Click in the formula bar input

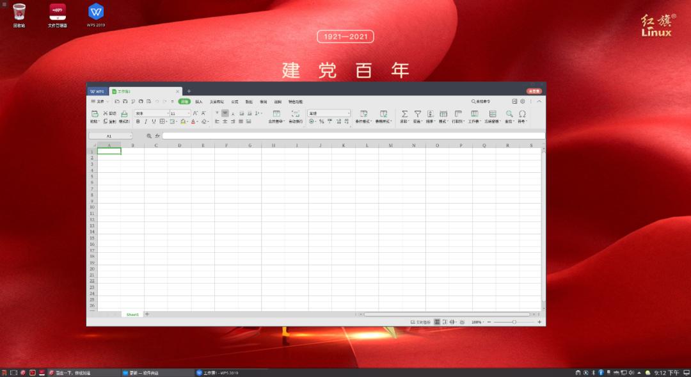pos(353,136)
